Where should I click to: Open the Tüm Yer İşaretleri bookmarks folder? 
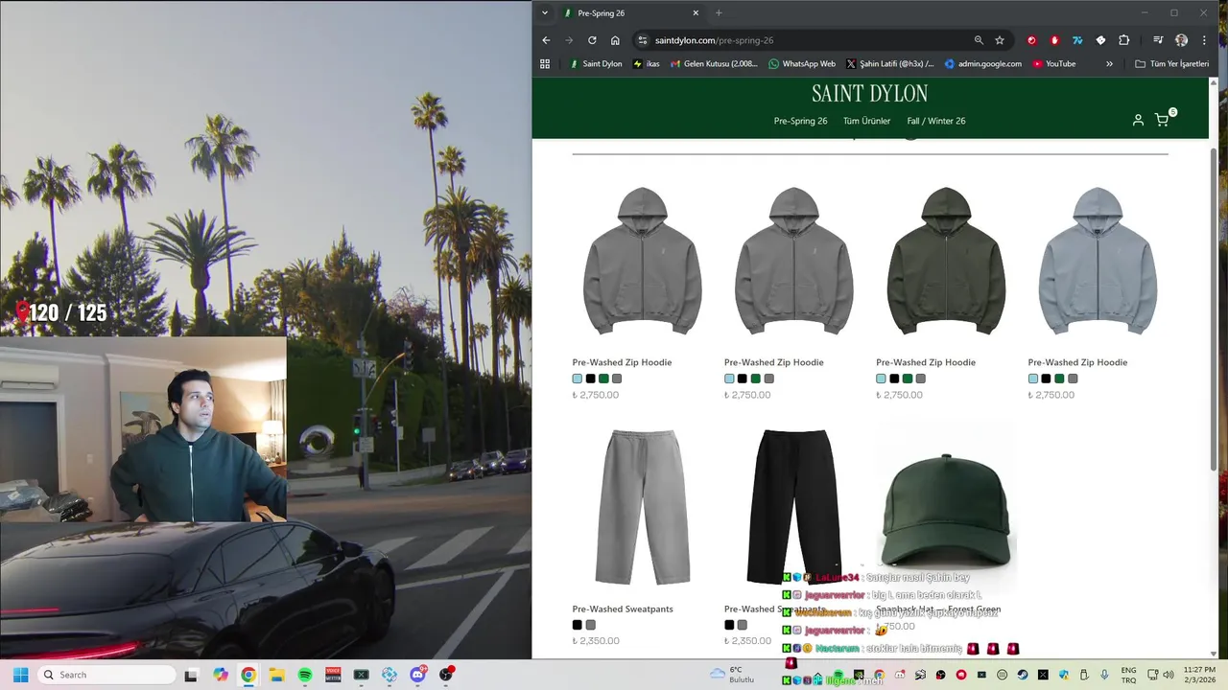coord(1171,64)
